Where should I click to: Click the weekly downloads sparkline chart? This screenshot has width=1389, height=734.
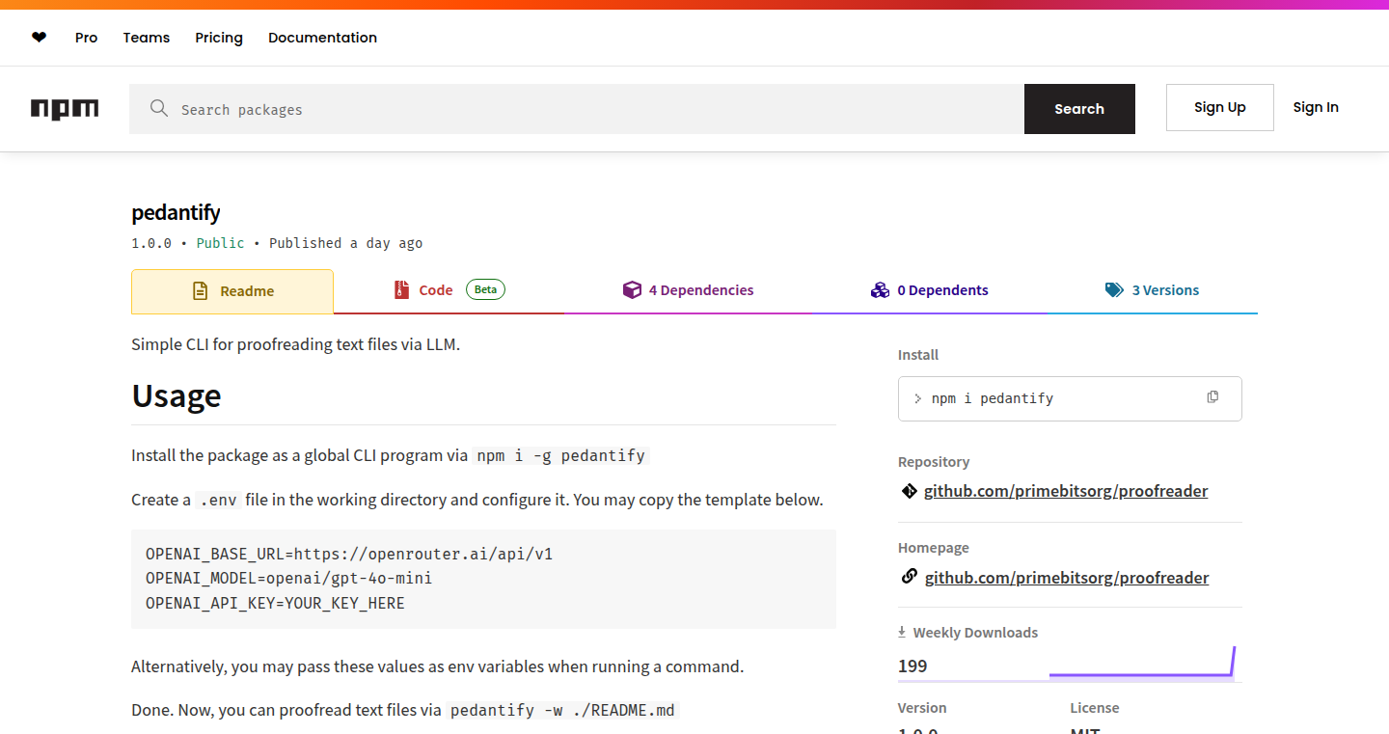click(x=1142, y=663)
